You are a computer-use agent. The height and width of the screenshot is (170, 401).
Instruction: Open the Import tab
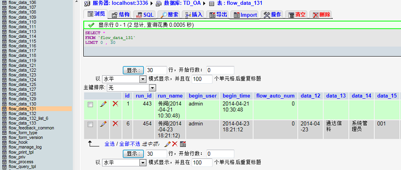(x=245, y=15)
